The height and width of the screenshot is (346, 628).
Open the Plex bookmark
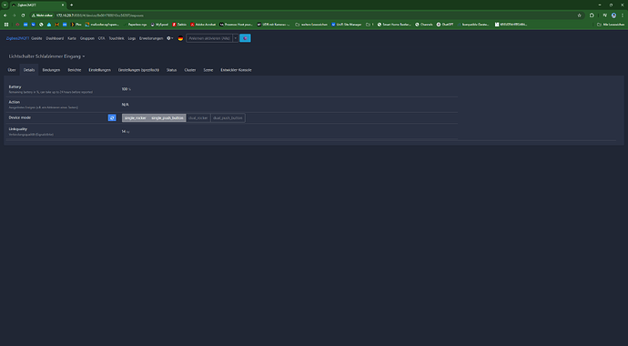point(76,25)
